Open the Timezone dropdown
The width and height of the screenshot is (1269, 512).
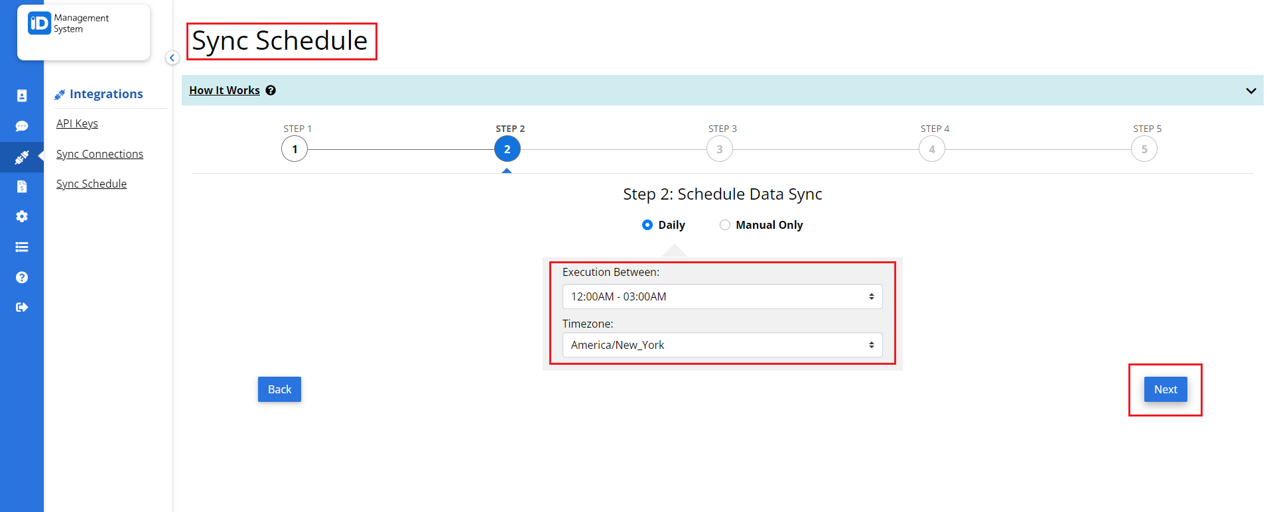[722, 345]
